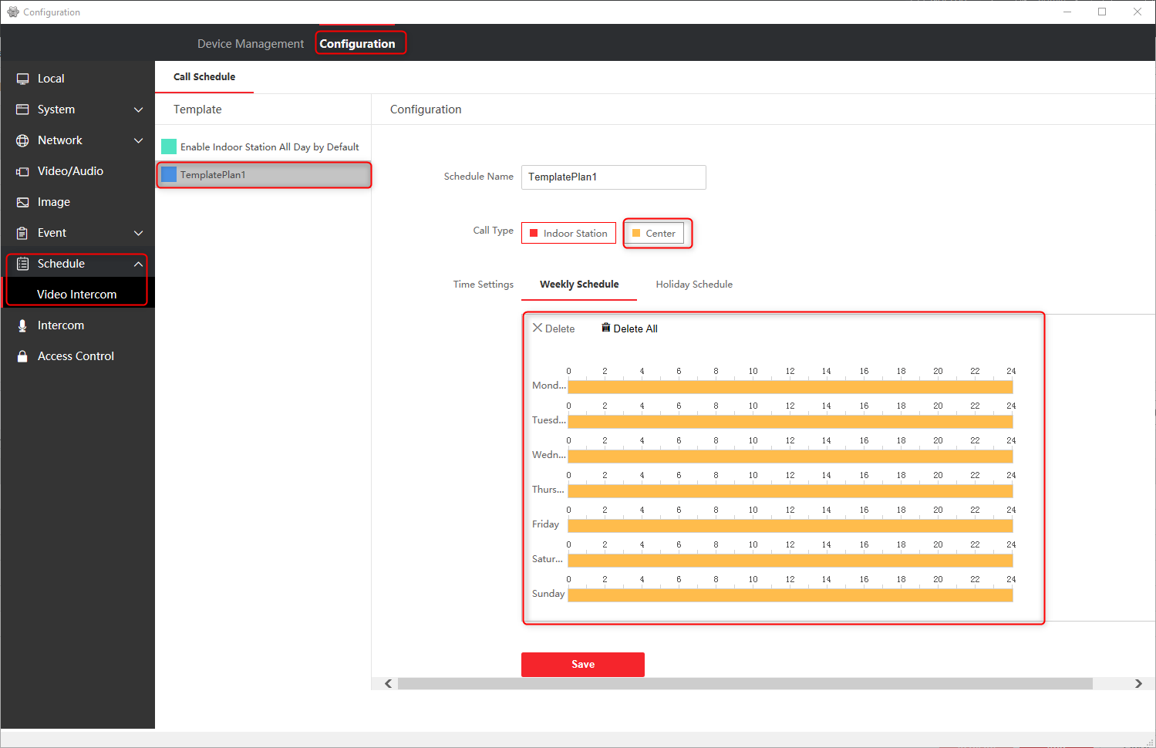Click the Delete button label
The width and height of the screenshot is (1156, 748).
[x=560, y=329]
